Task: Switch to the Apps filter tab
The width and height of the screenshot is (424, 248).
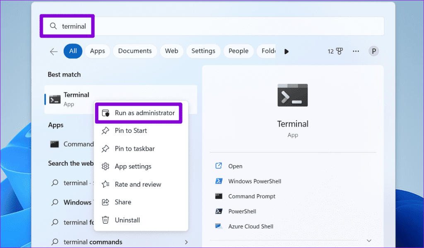Action: (97, 51)
